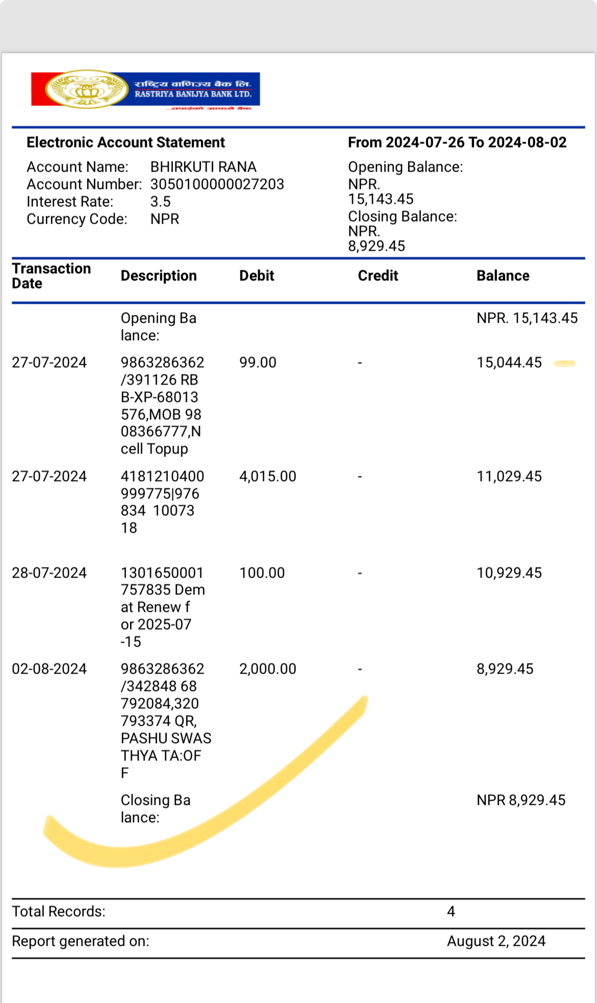
Task: Click the Total Records count 4
Action: [x=451, y=912]
